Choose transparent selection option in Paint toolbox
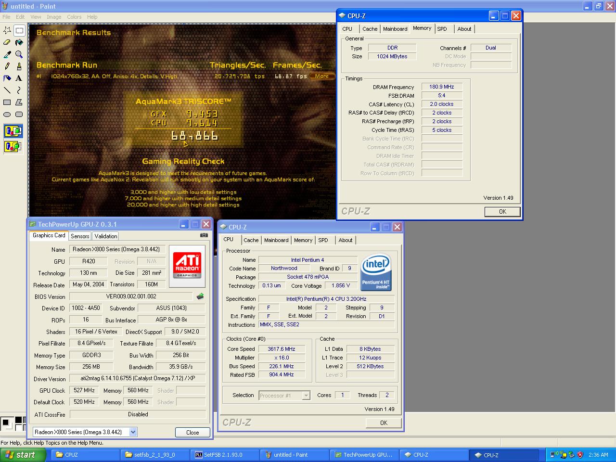 pos(13,146)
